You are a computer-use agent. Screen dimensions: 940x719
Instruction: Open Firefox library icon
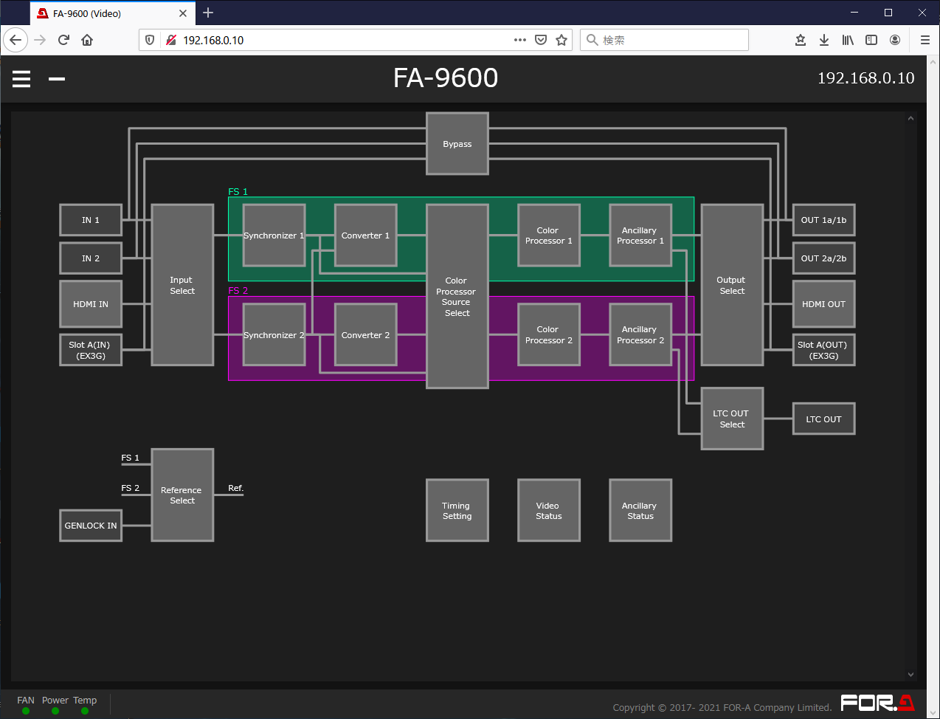click(848, 40)
